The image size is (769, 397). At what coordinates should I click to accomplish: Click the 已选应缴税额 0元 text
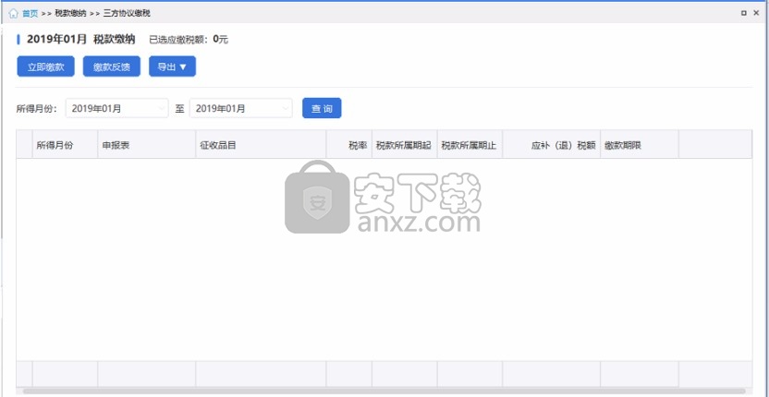pyautogui.click(x=189, y=40)
